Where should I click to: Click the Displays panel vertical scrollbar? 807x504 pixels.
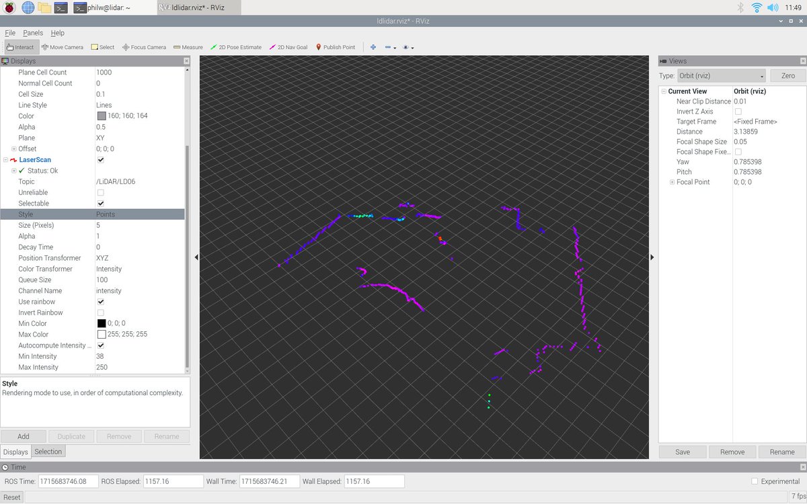pyautogui.click(x=188, y=257)
